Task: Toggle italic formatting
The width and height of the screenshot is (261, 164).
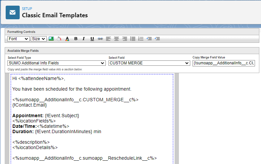Action: (x=84, y=39)
